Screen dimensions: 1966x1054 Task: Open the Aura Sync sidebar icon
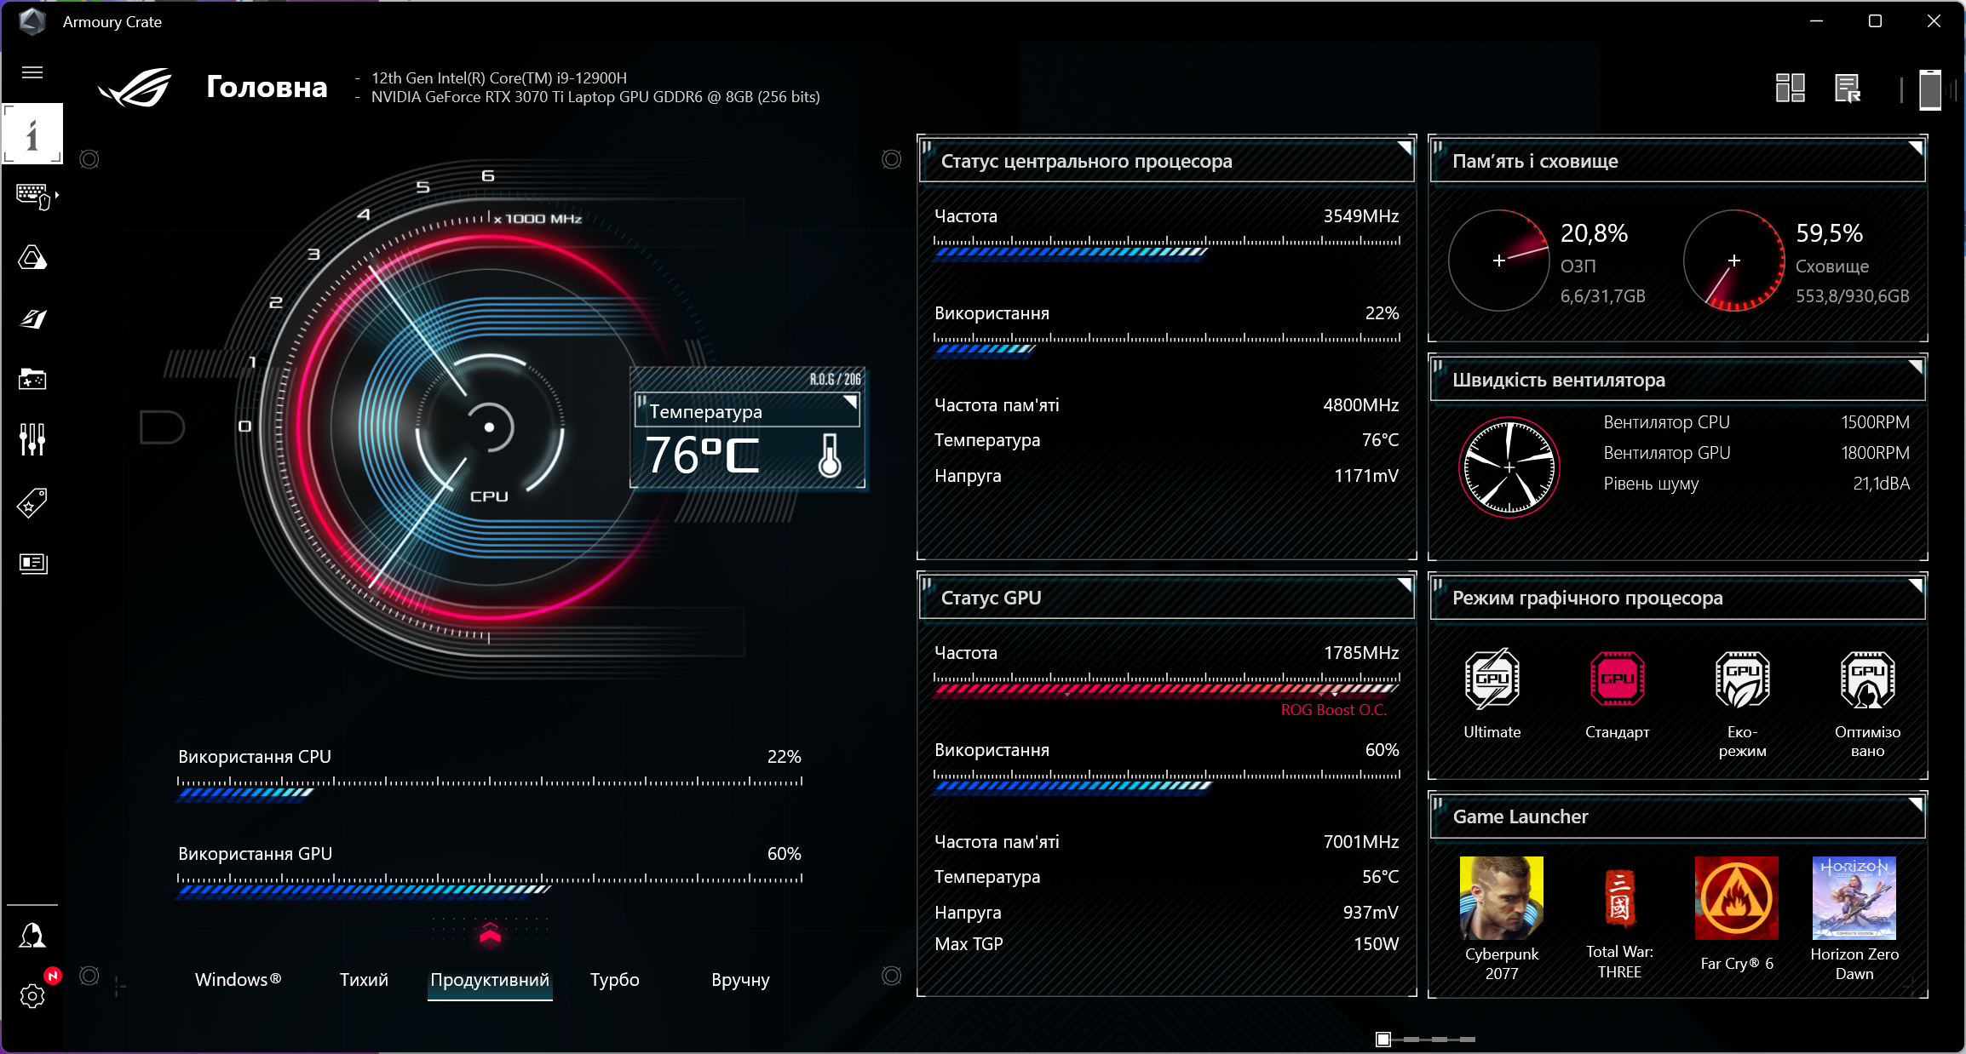pos(32,257)
